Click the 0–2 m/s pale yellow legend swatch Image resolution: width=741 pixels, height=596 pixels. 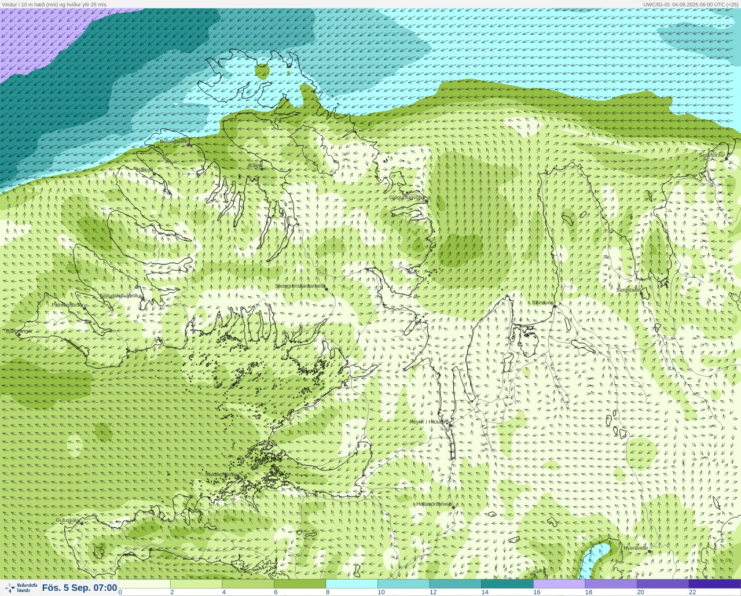pyautogui.click(x=145, y=584)
